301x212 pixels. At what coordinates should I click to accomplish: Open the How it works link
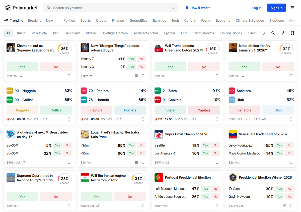pyautogui.click(x=198, y=8)
